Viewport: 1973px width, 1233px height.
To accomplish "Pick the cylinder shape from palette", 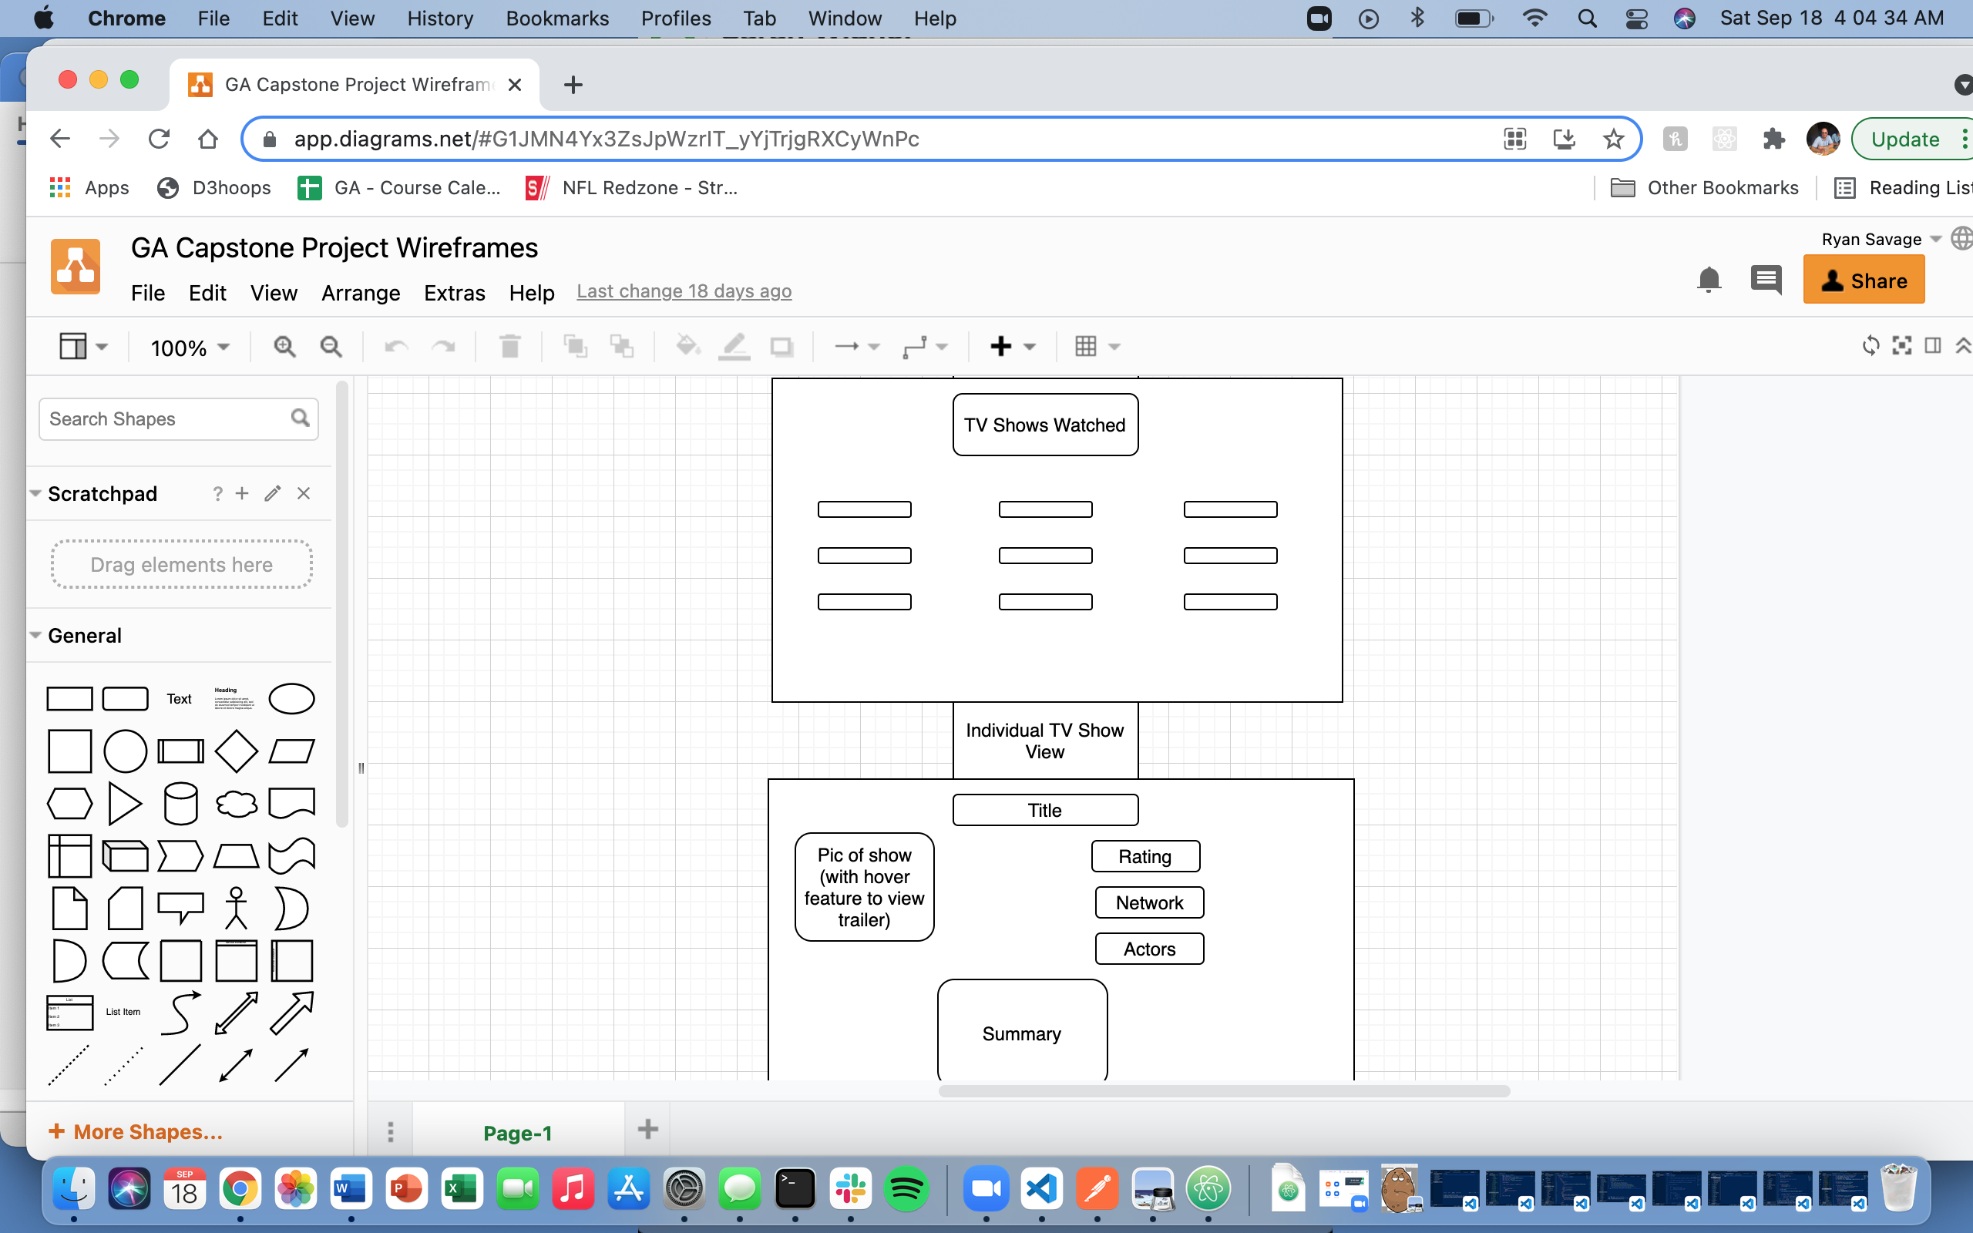I will 180,803.
